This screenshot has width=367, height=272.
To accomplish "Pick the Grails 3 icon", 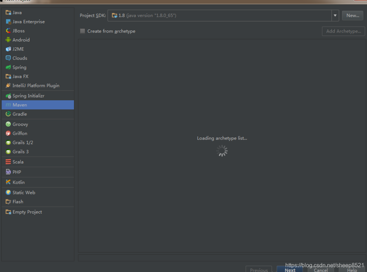I will [8, 151].
